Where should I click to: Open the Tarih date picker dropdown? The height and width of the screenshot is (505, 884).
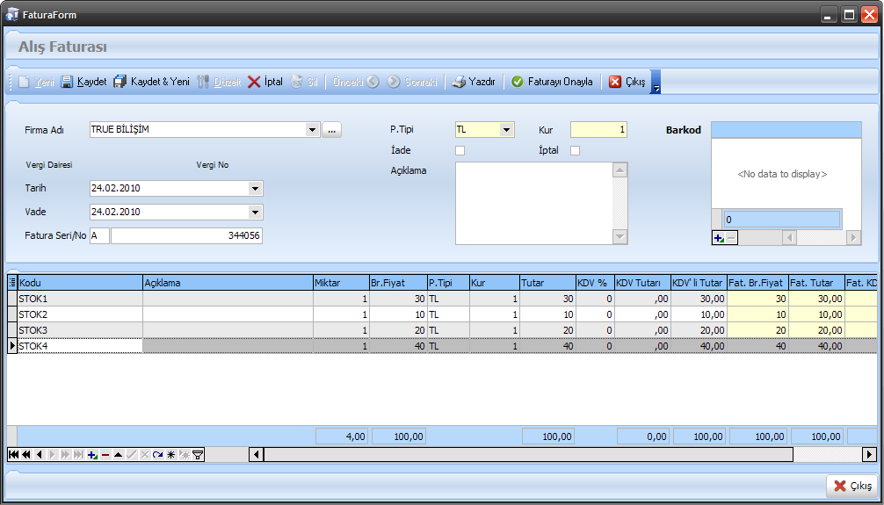[255, 189]
